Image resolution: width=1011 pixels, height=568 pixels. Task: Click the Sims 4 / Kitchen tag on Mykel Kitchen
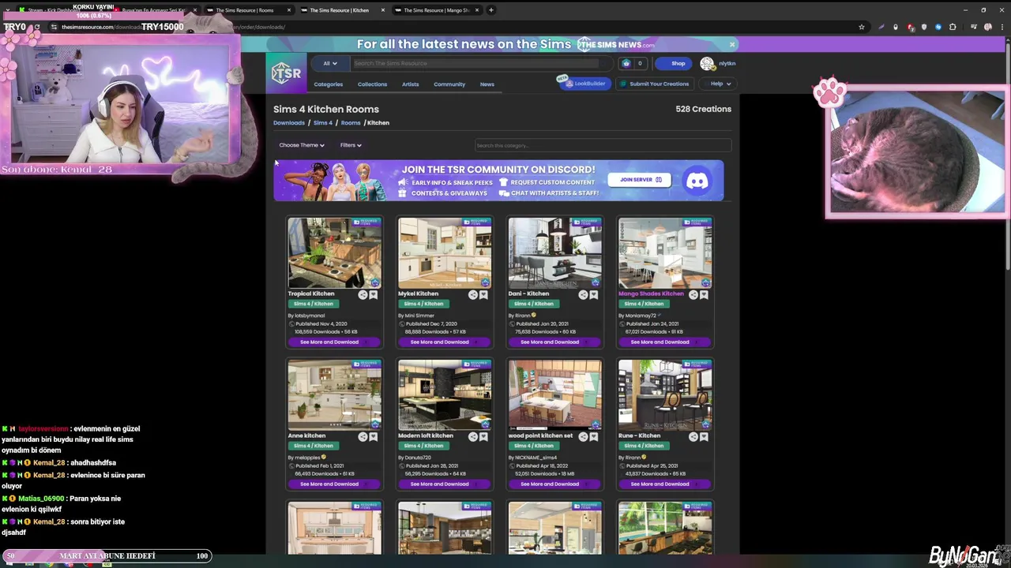click(x=423, y=304)
